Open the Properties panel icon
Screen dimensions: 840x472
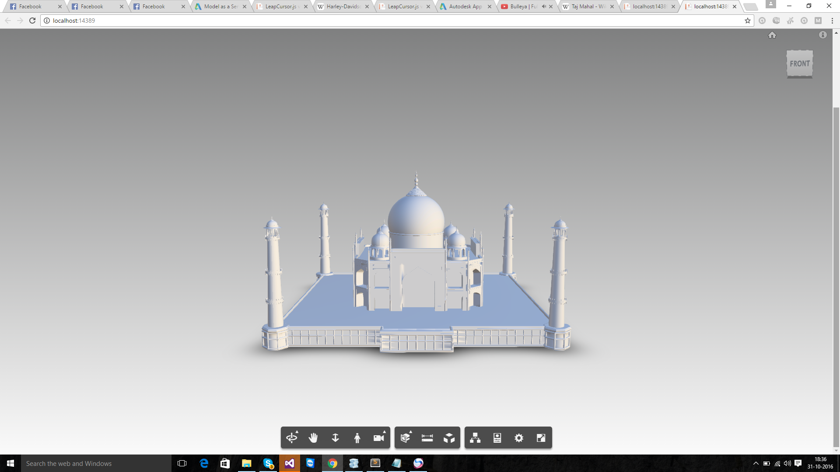click(x=497, y=437)
